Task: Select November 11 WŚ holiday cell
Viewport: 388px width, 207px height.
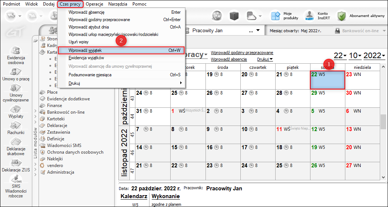Action: (293, 135)
